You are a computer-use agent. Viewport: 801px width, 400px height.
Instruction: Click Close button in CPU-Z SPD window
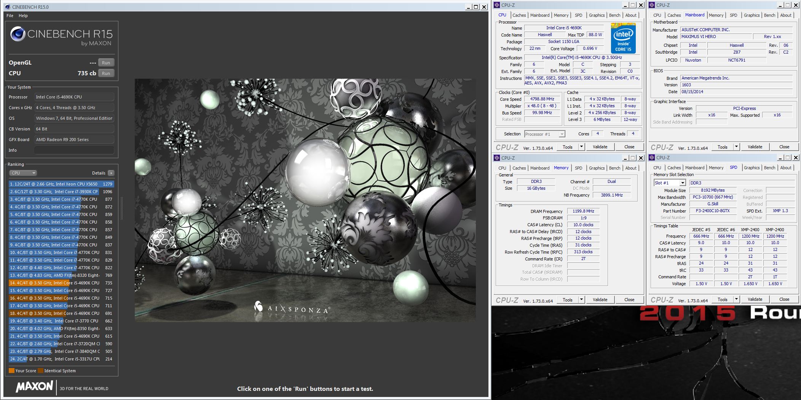tap(784, 299)
